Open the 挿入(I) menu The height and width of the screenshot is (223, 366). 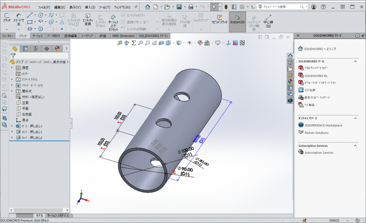click(x=90, y=7)
